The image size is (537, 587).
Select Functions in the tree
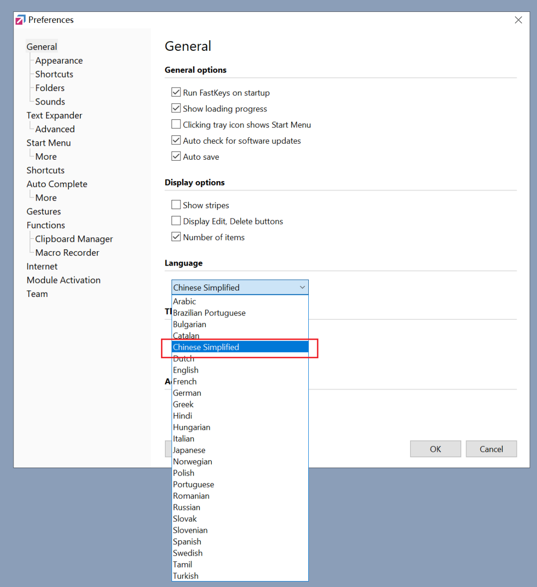point(46,225)
